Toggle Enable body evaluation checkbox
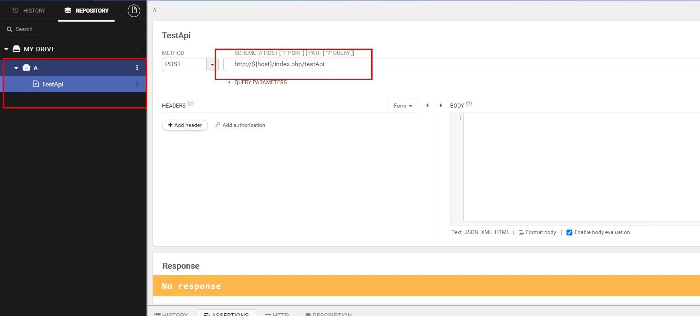The width and height of the screenshot is (700, 316). 569,233
